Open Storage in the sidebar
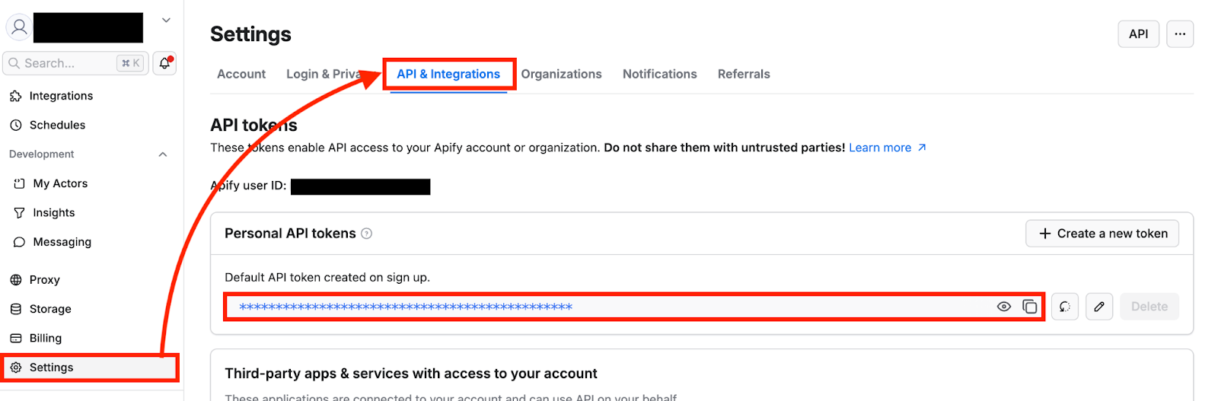Screen dimensions: 1218x401 [x=50, y=309]
